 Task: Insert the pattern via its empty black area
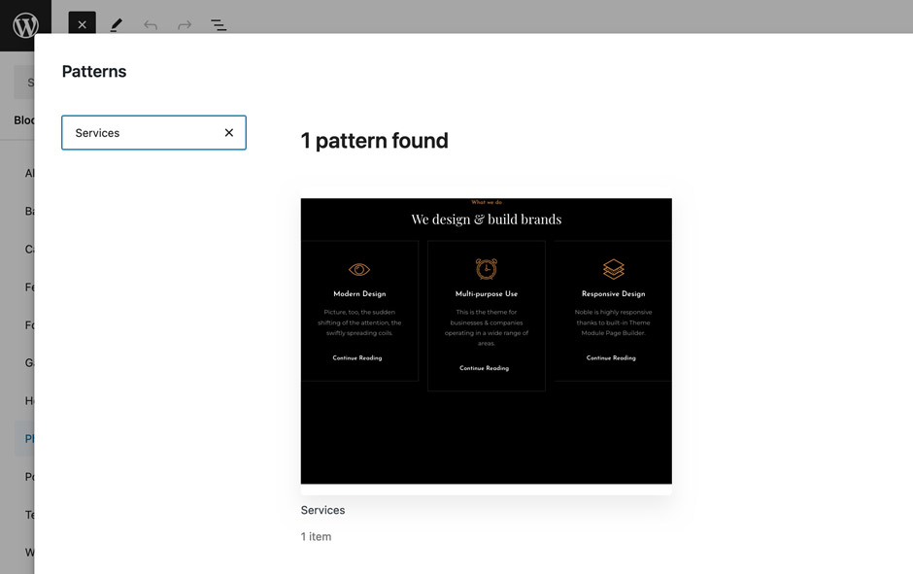pyautogui.click(x=486, y=437)
